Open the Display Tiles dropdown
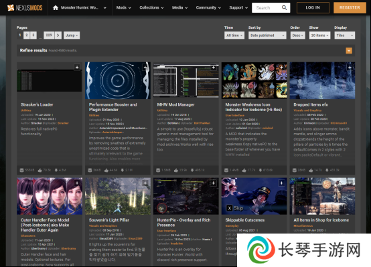Viewport: 371px width, 267px height. pos(344,35)
